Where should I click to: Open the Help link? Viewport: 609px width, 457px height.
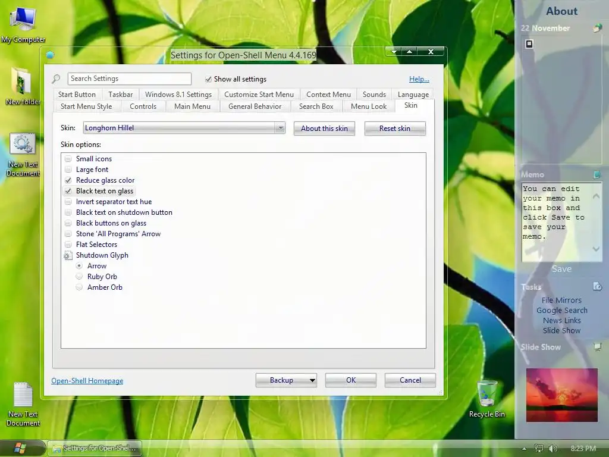click(419, 79)
